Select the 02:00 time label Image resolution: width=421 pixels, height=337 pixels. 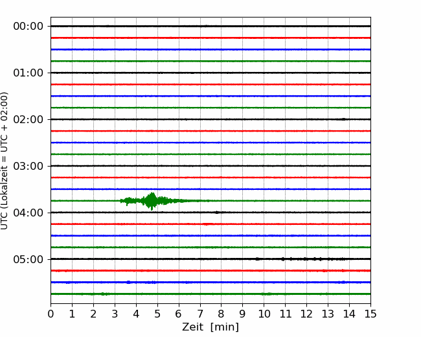pos(28,119)
